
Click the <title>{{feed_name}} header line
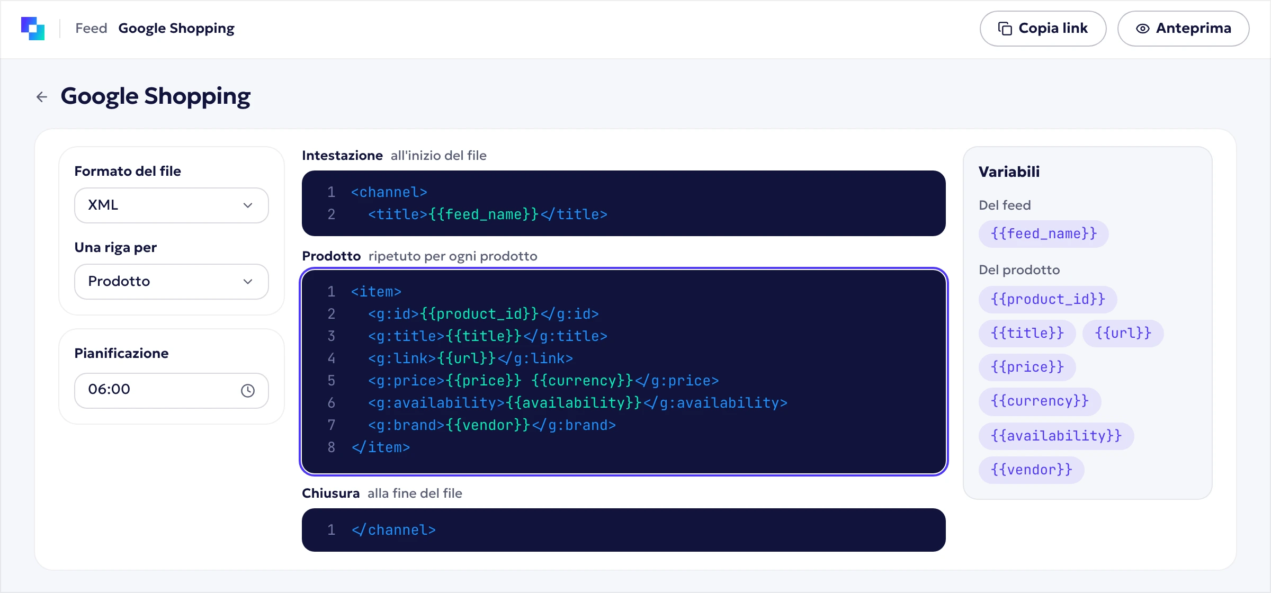click(x=488, y=214)
